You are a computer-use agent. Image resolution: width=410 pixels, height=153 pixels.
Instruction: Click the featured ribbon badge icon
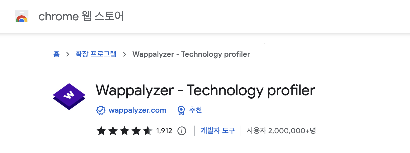point(181,110)
